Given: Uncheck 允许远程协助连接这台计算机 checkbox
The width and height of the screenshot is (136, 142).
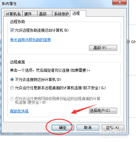Looking at the screenshot, I should click(12, 30).
